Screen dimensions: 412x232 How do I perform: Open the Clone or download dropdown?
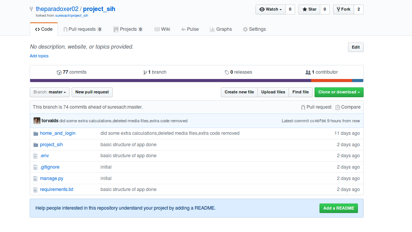click(339, 92)
